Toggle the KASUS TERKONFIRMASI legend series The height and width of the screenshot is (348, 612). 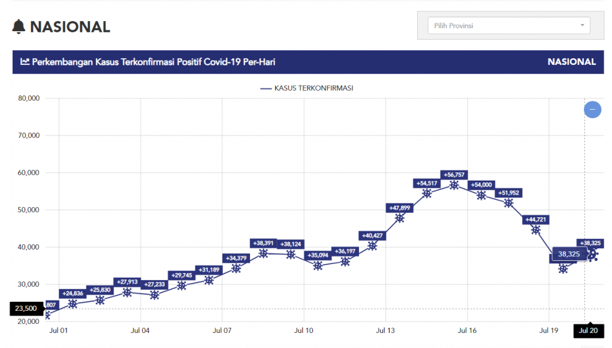click(x=307, y=88)
